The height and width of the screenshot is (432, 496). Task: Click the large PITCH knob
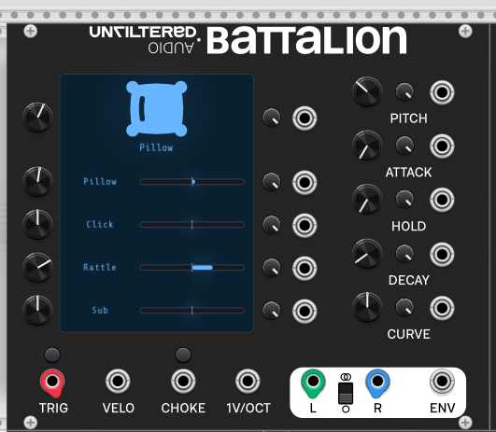[367, 91]
